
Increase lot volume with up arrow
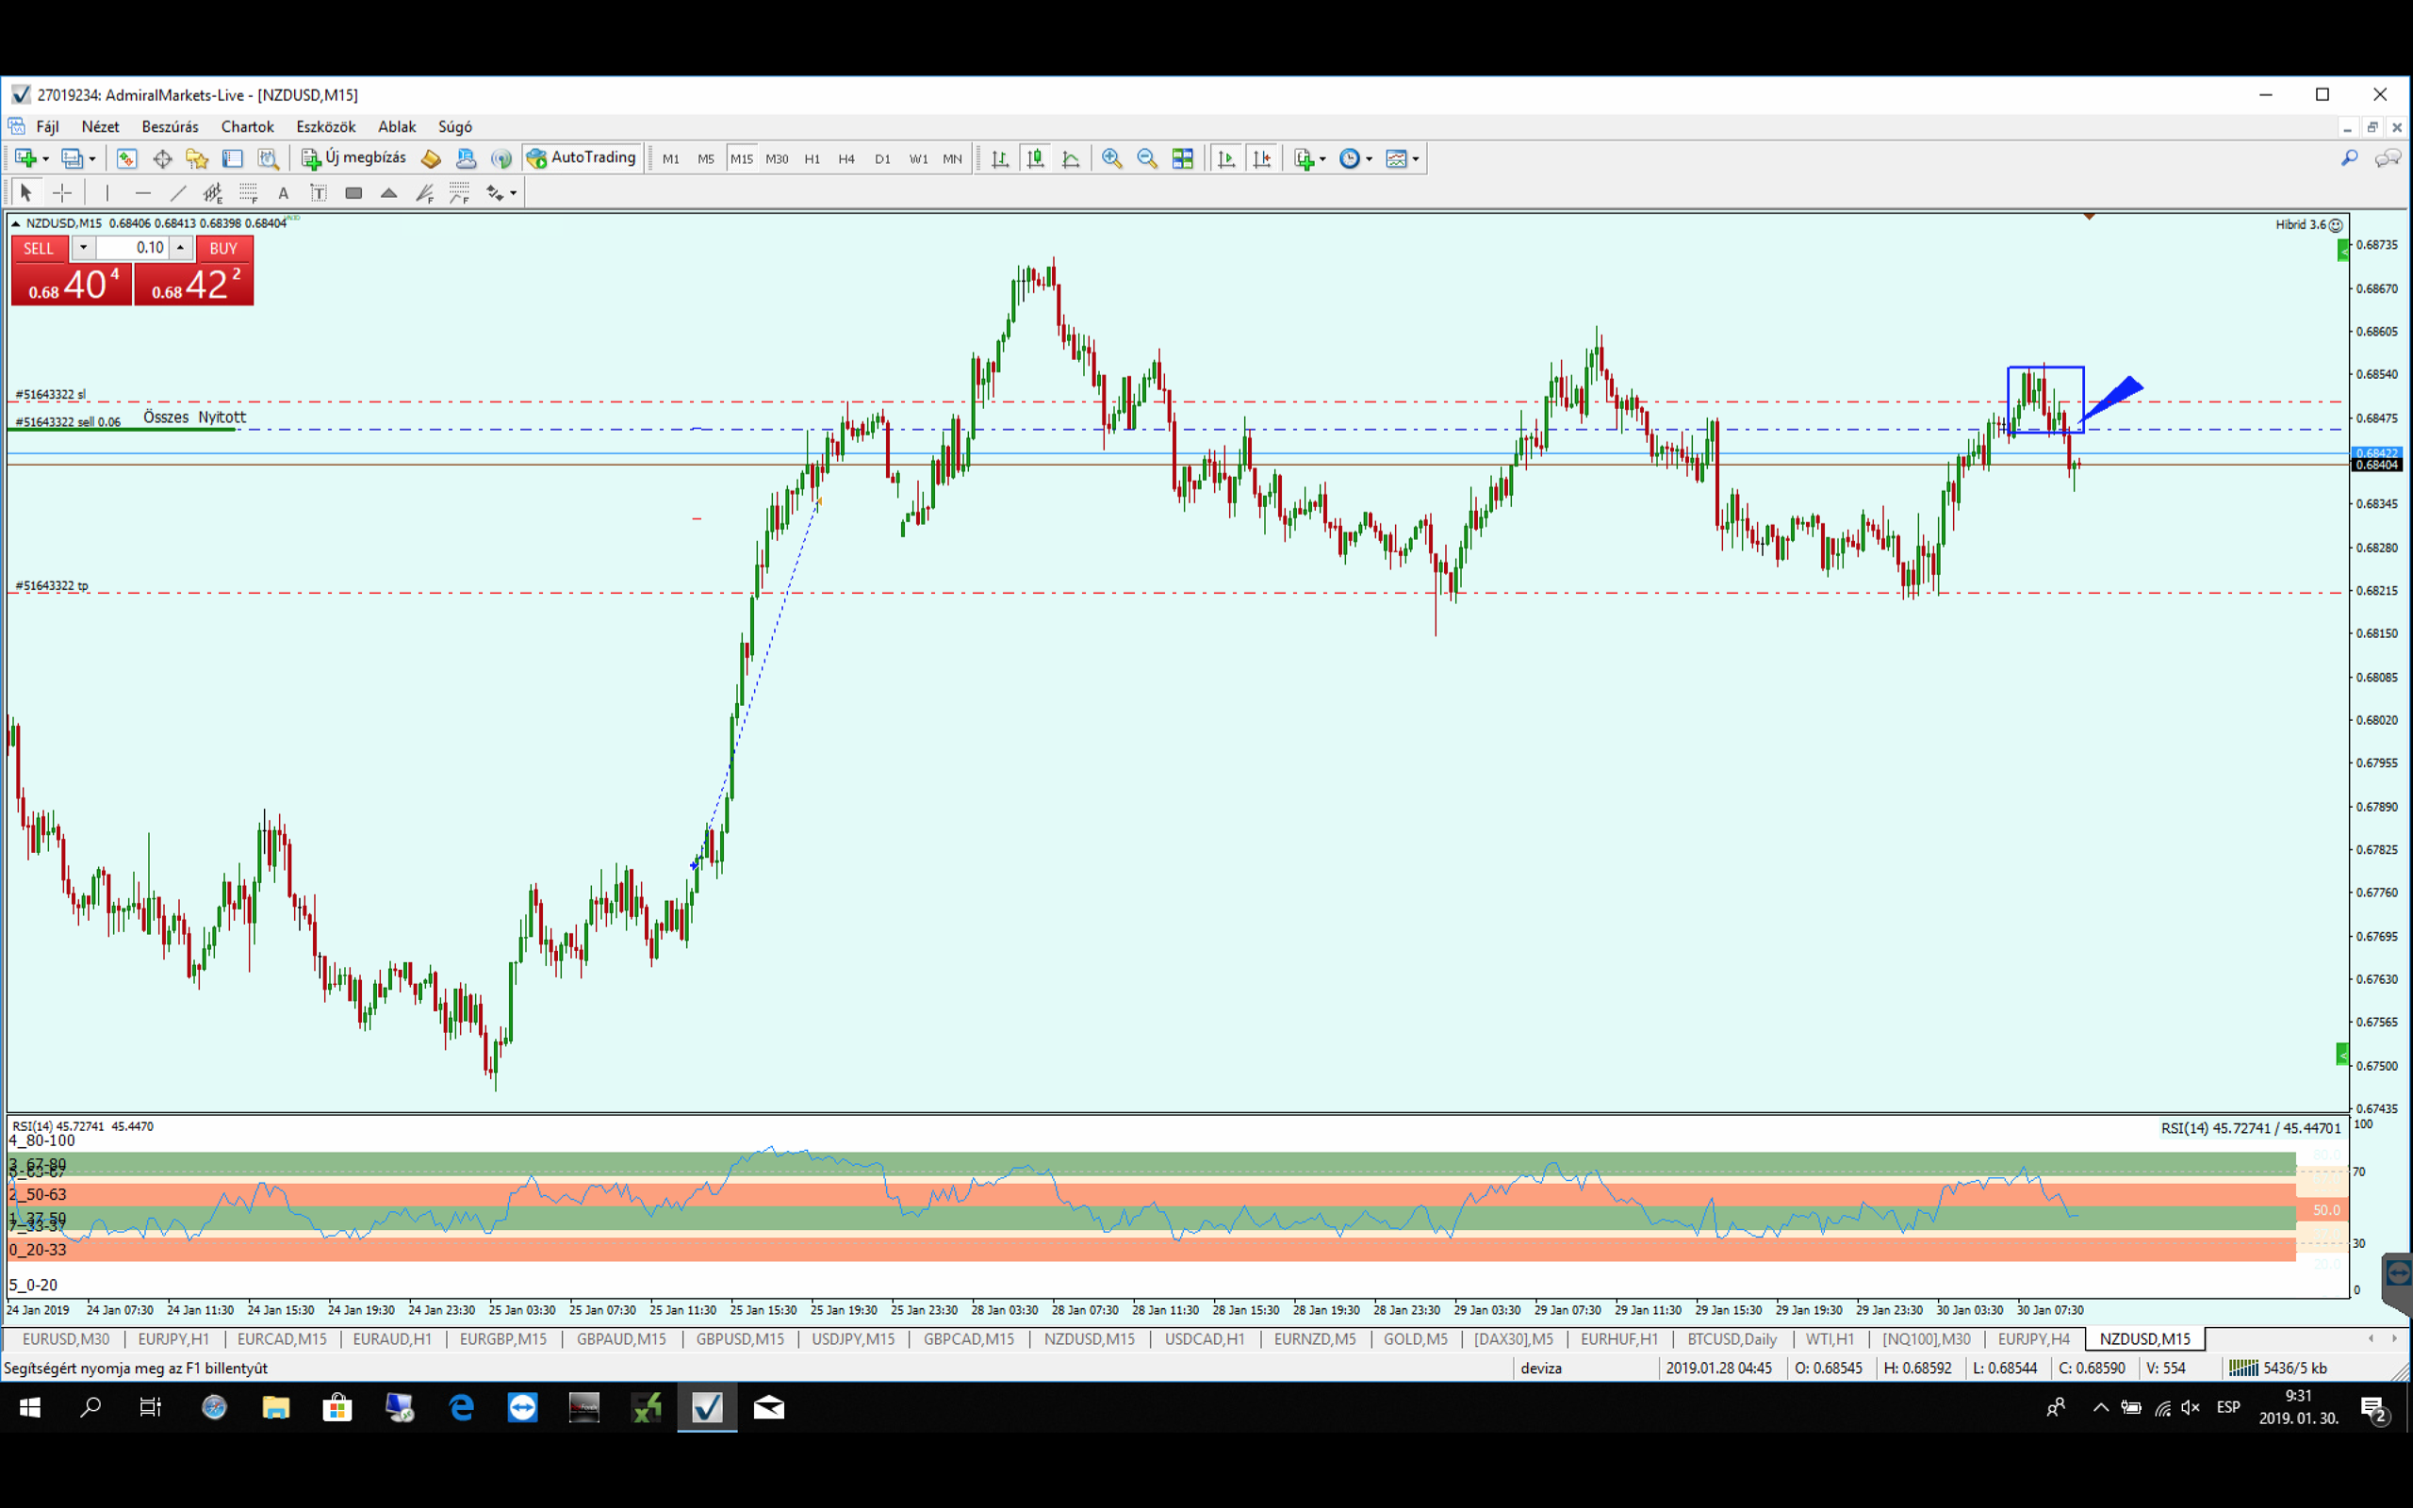[x=180, y=247]
